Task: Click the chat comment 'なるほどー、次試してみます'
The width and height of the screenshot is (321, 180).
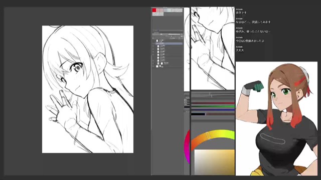Action: (x=253, y=22)
